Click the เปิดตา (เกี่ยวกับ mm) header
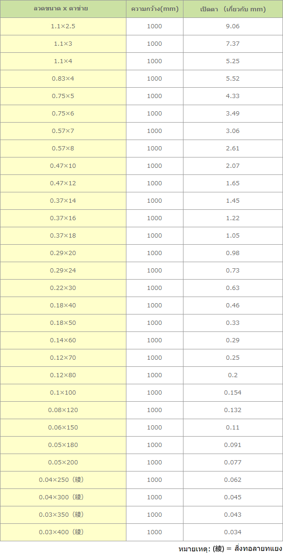The height and width of the screenshot is (554, 283). click(x=233, y=9)
